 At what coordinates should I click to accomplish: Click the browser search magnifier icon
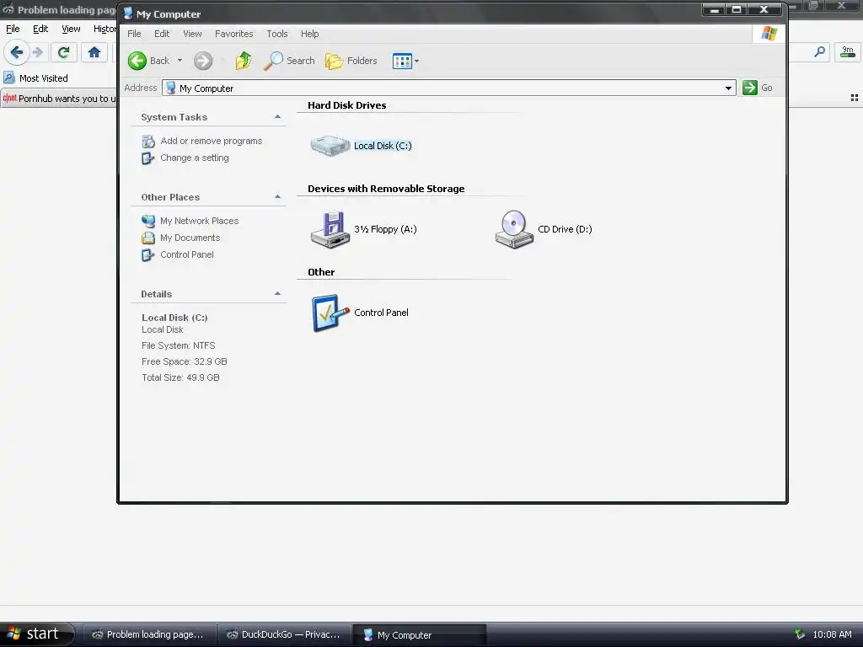pyautogui.click(x=819, y=52)
